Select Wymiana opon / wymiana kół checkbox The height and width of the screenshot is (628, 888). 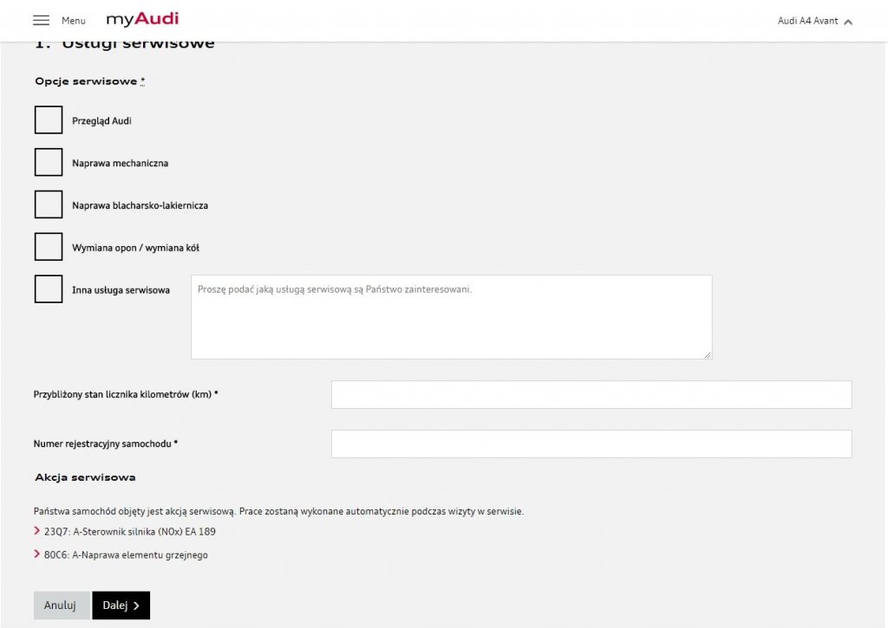[x=49, y=247]
